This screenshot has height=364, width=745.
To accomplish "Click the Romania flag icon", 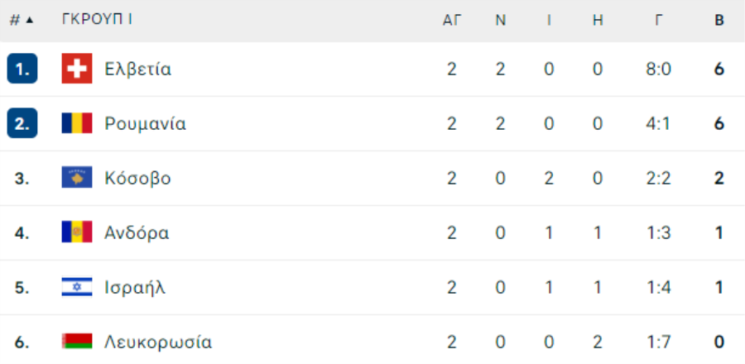I will tap(76, 123).
